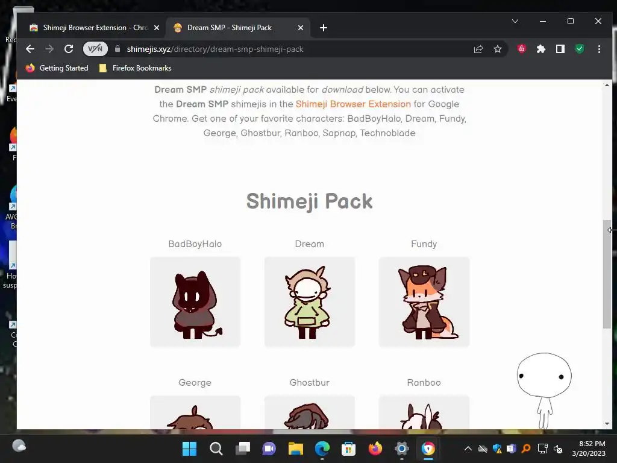Click the white shimeji character on screen
617x463 pixels.
(544, 390)
